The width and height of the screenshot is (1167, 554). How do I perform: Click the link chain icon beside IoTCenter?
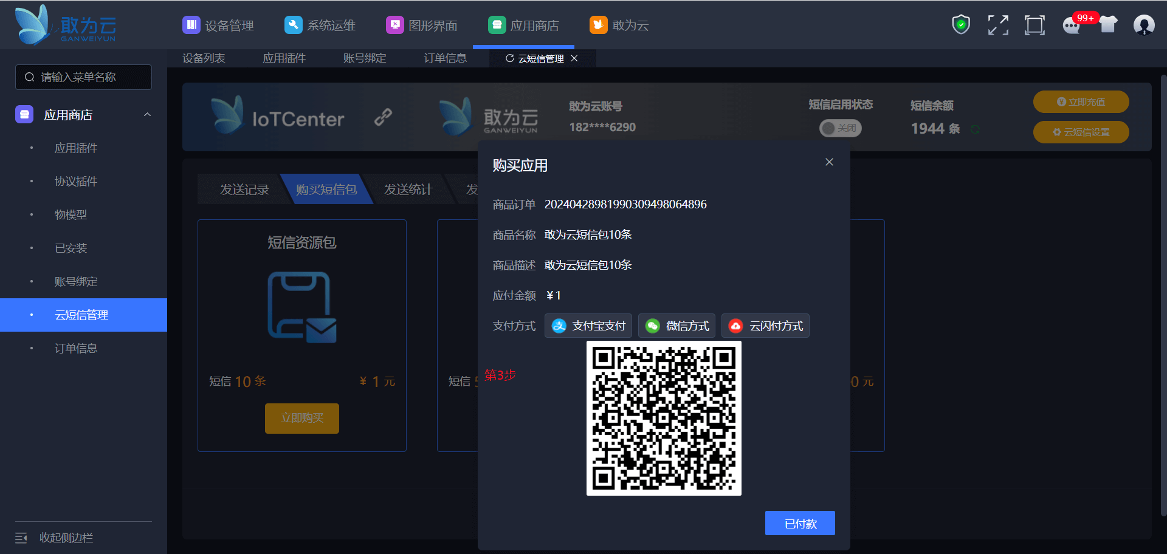click(x=383, y=117)
